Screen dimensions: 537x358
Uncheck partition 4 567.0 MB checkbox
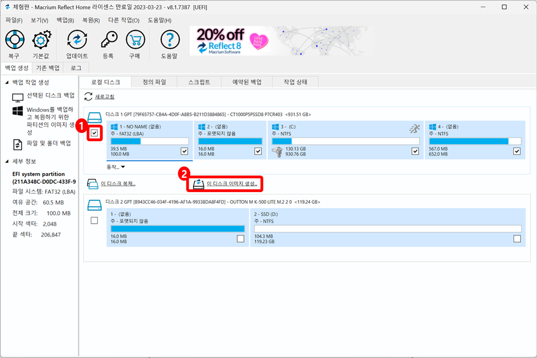[517, 151]
